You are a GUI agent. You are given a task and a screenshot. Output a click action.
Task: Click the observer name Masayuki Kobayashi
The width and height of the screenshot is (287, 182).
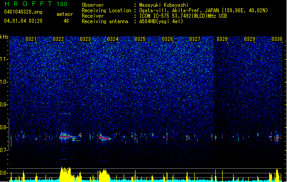pyautogui.click(x=164, y=5)
